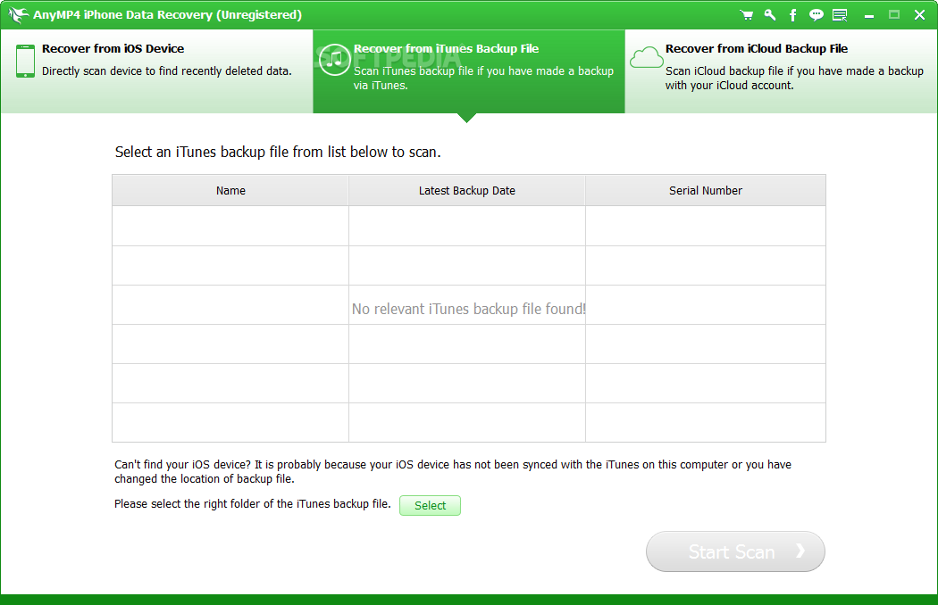Click Select to choose backup folder
Screen dimensions: 938x605
pyautogui.click(x=430, y=505)
